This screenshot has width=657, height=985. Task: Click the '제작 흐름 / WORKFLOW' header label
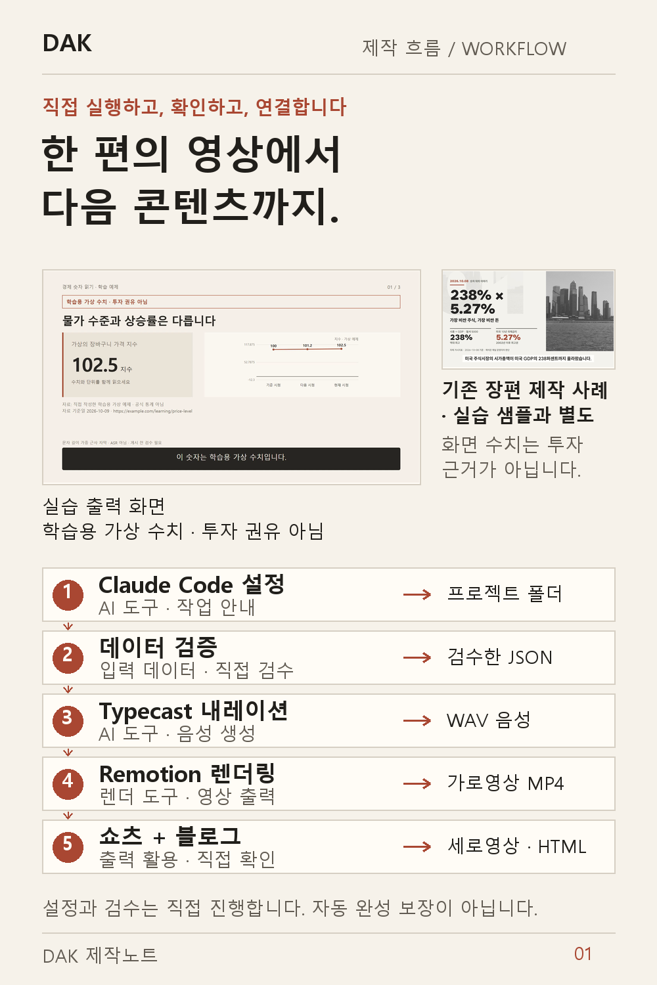click(464, 48)
